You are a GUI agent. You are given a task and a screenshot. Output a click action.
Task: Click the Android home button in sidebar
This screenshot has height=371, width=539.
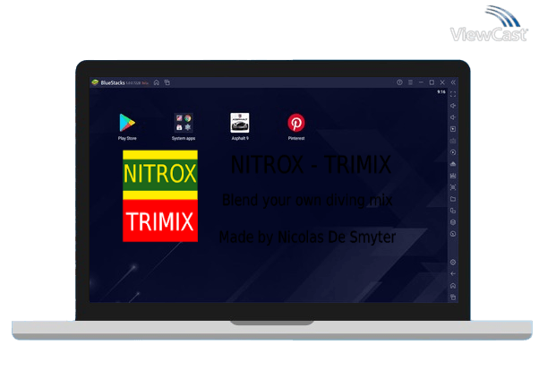pyautogui.click(x=453, y=286)
